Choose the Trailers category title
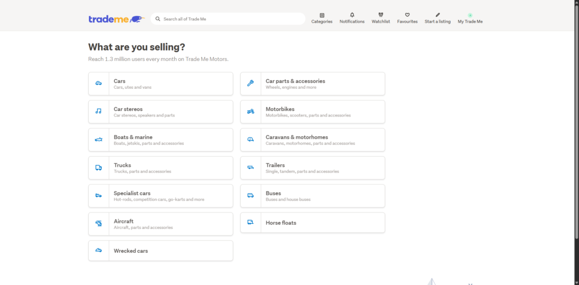 click(x=275, y=165)
